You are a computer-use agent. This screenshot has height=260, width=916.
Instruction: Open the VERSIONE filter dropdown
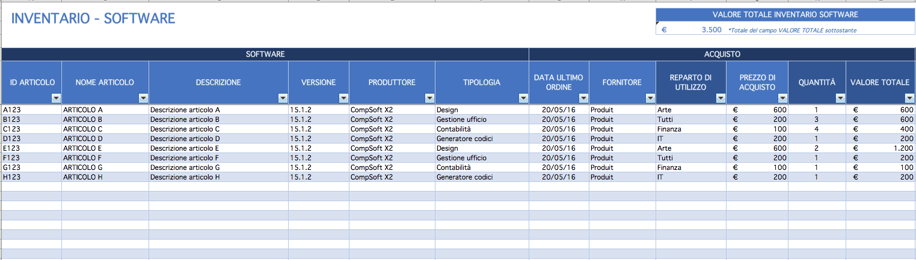pyautogui.click(x=343, y=98)
